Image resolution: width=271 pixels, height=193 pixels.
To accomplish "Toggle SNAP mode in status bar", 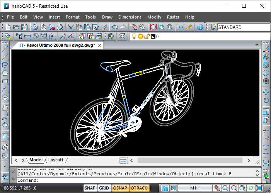I will [x=90, y=188].
